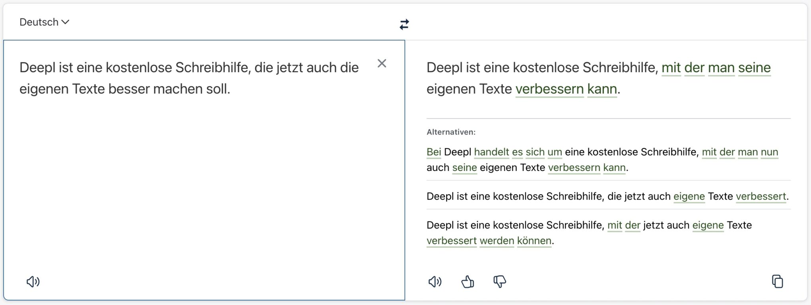
Task: Click underlined word 'kann' in main result
Action: coord(602,89)
